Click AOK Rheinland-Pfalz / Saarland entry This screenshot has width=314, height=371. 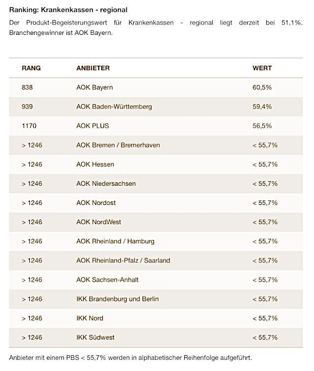(x=123, y=260)
